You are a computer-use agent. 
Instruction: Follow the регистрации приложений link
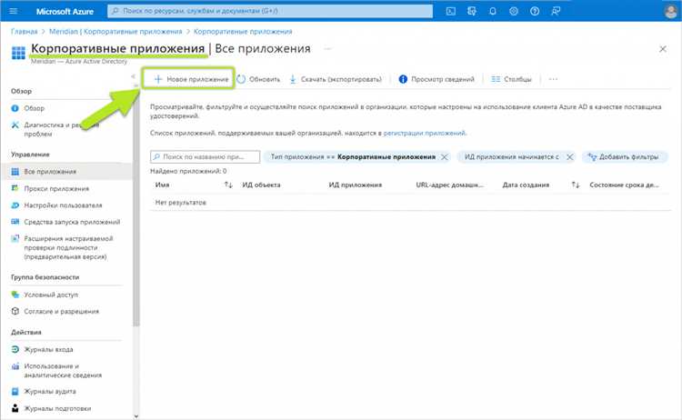point(424,133)
